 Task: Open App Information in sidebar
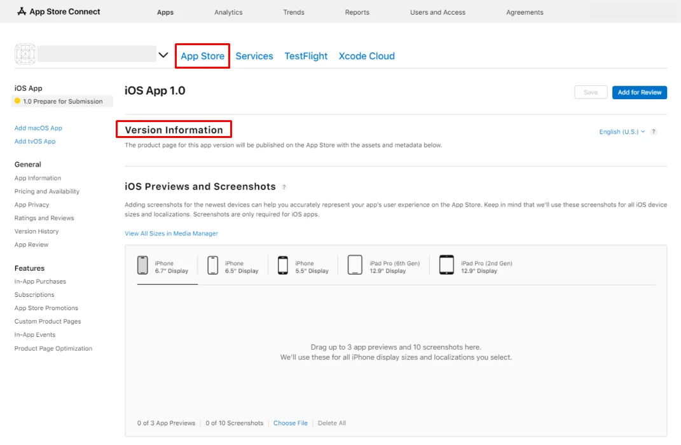pyautogui.click(x=38, y=178)
